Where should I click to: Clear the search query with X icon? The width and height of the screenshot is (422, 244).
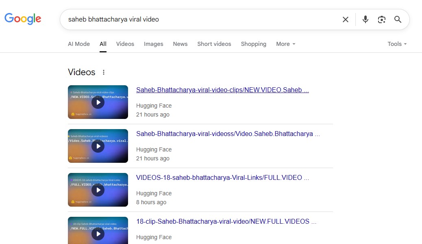[345, 19]
